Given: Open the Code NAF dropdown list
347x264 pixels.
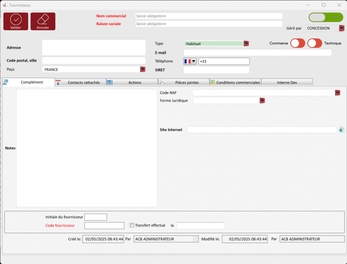Looking at the screenshot, I should coord(338,93).
